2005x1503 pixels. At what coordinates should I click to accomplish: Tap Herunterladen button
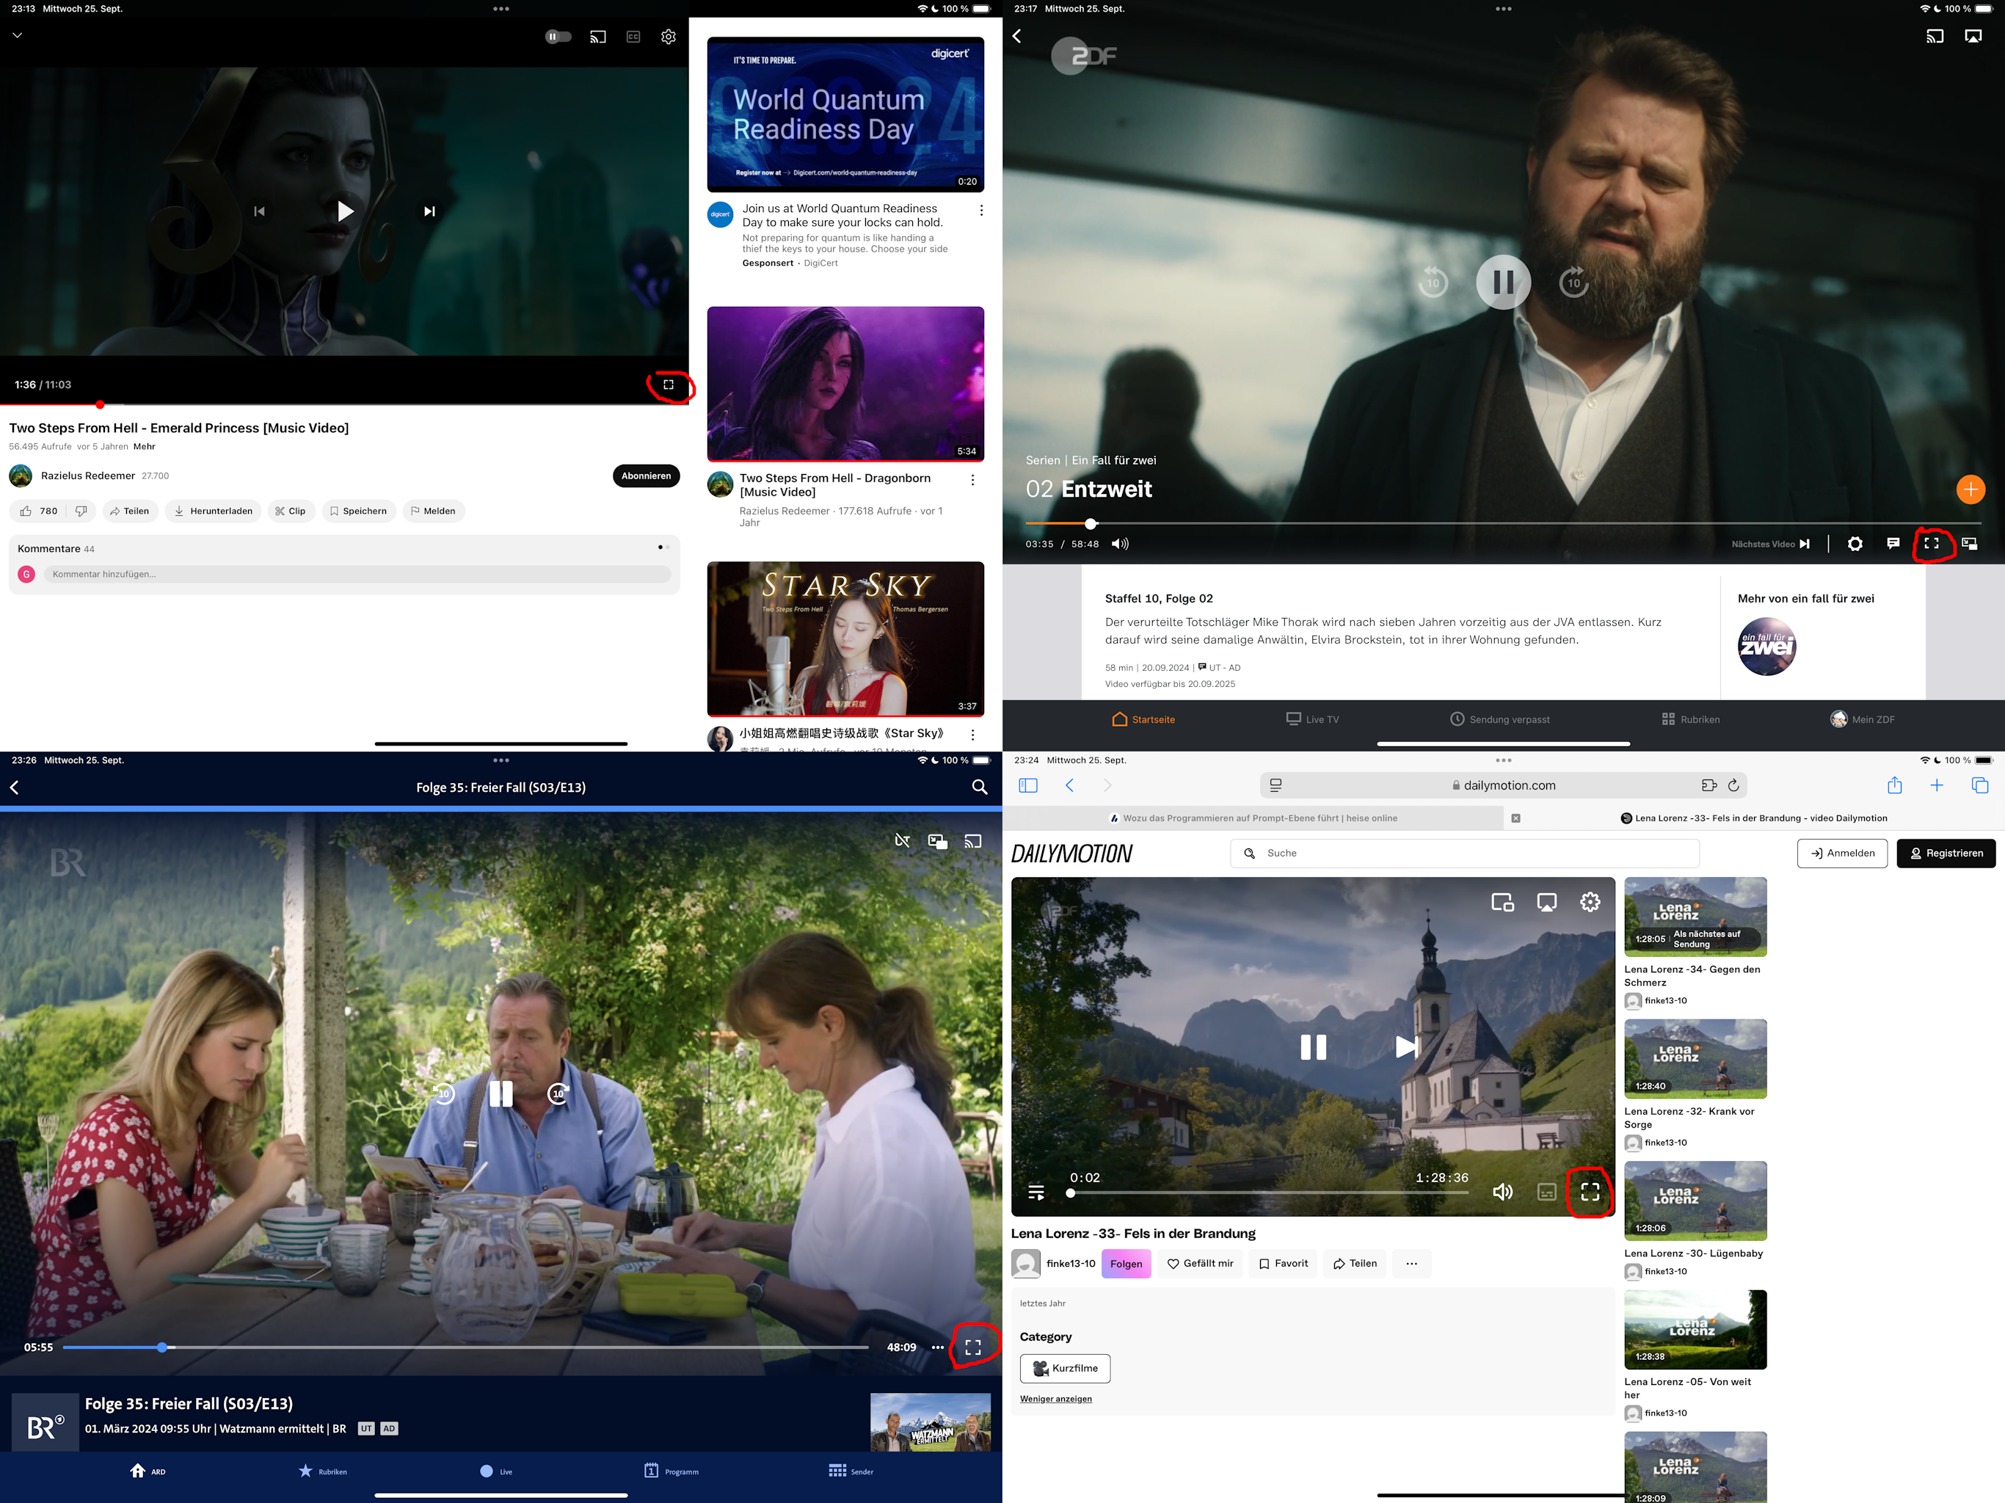tap(213, 512)
